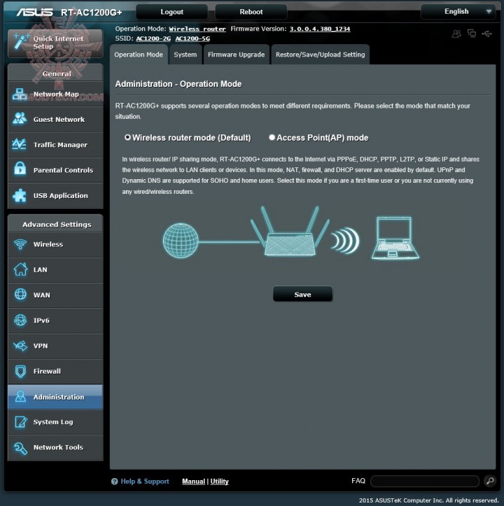Click the FAQ search magnifier icon
Viewport: 504px width, 506px height.
click(x=490, y=481)
